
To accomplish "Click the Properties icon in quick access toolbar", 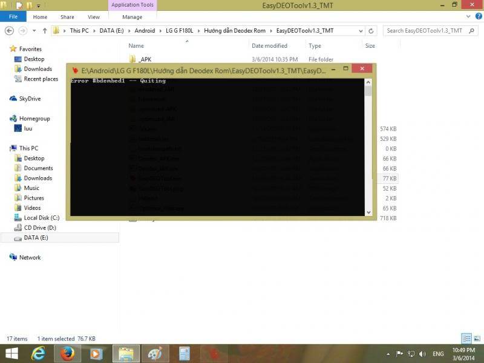I will (x=19, y=5).
